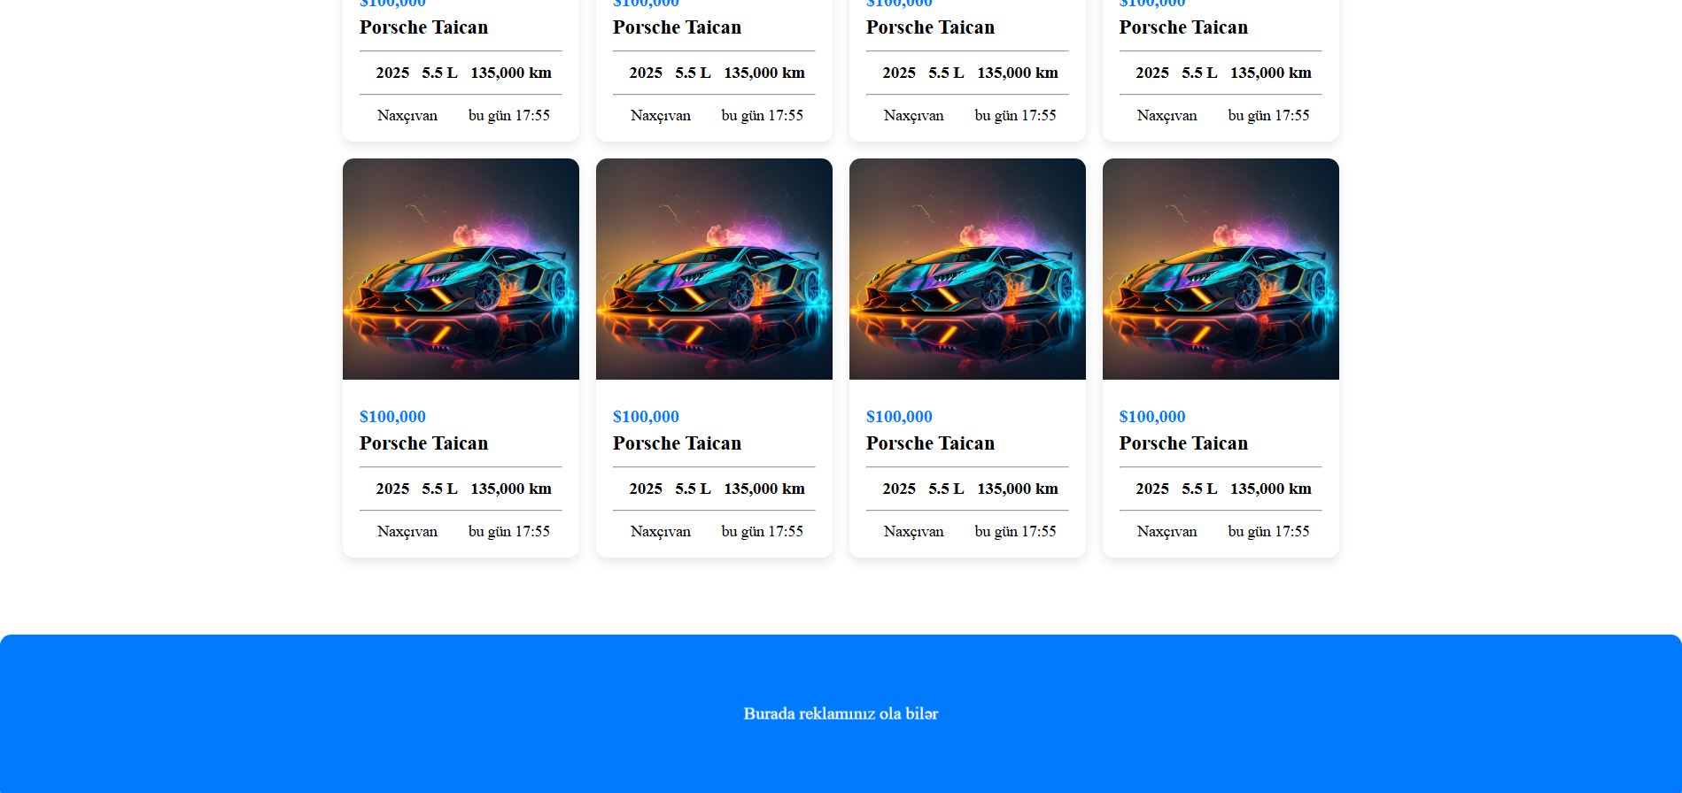Viewport: 1682px width, 793px height.
Task: Click '135,000 km' mileage in top row's third card
Action: click(1018, 73)
